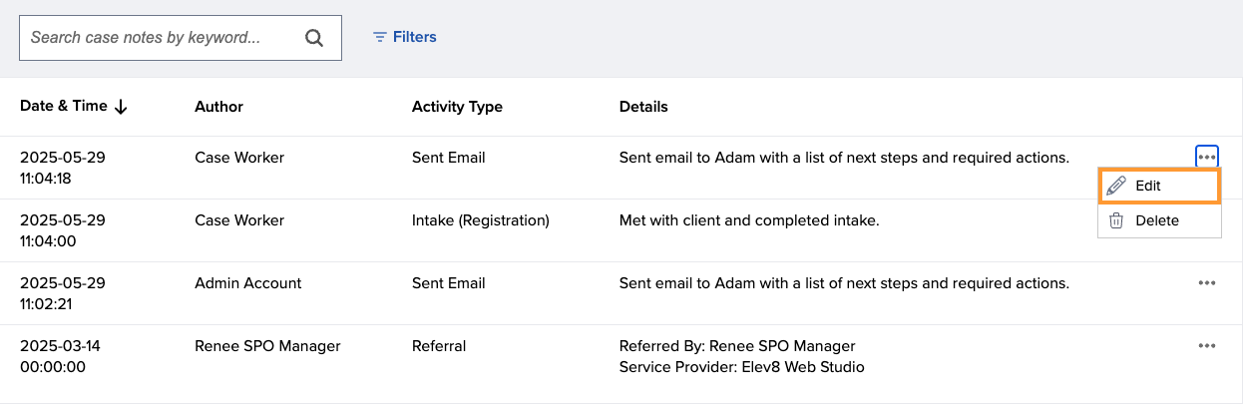This screenshot has width=1244, height=407.
Task: Select the Renee SPO Manager referral row
Action: [622, 356]
